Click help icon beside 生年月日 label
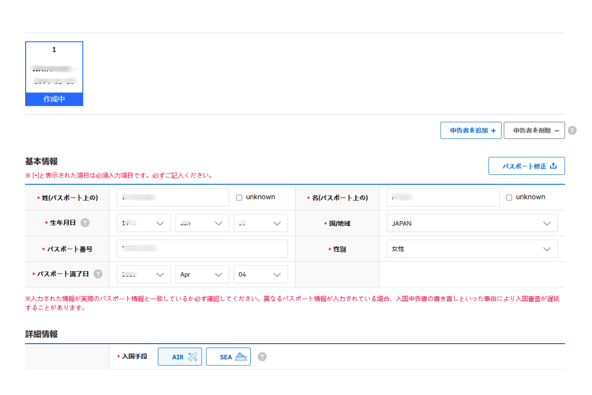 click(x=85, y=223)
